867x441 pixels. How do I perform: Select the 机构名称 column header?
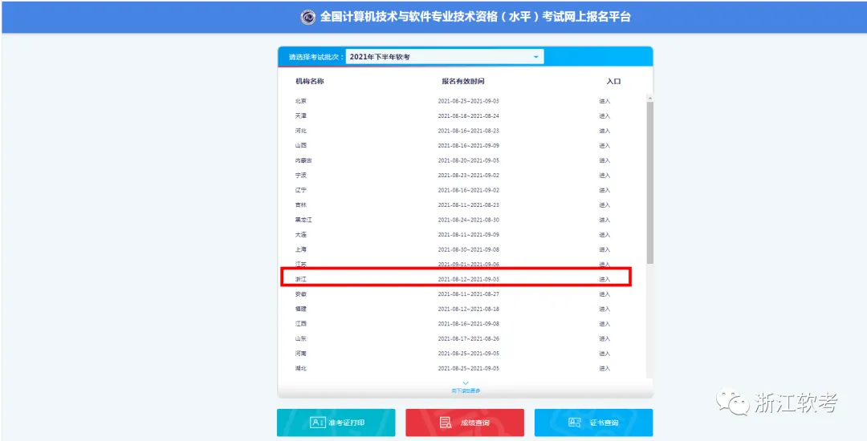click(310, 82)
